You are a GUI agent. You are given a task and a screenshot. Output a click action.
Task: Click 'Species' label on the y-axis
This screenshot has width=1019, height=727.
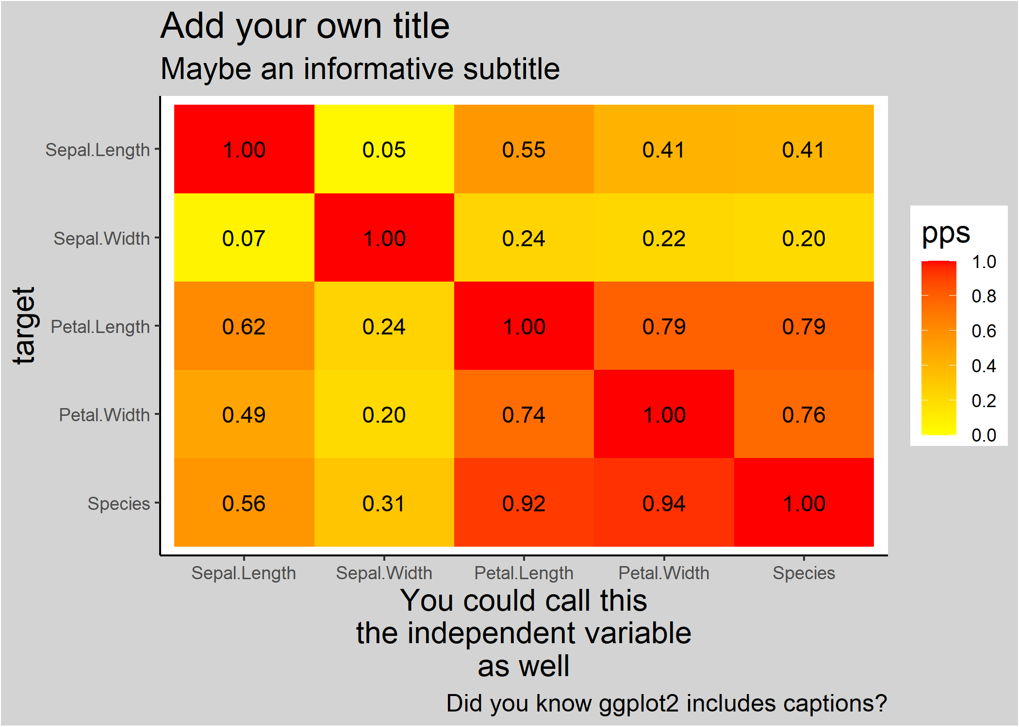[x=118, y=504]
